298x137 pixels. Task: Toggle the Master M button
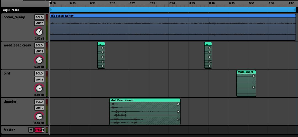tap(31, 130)
